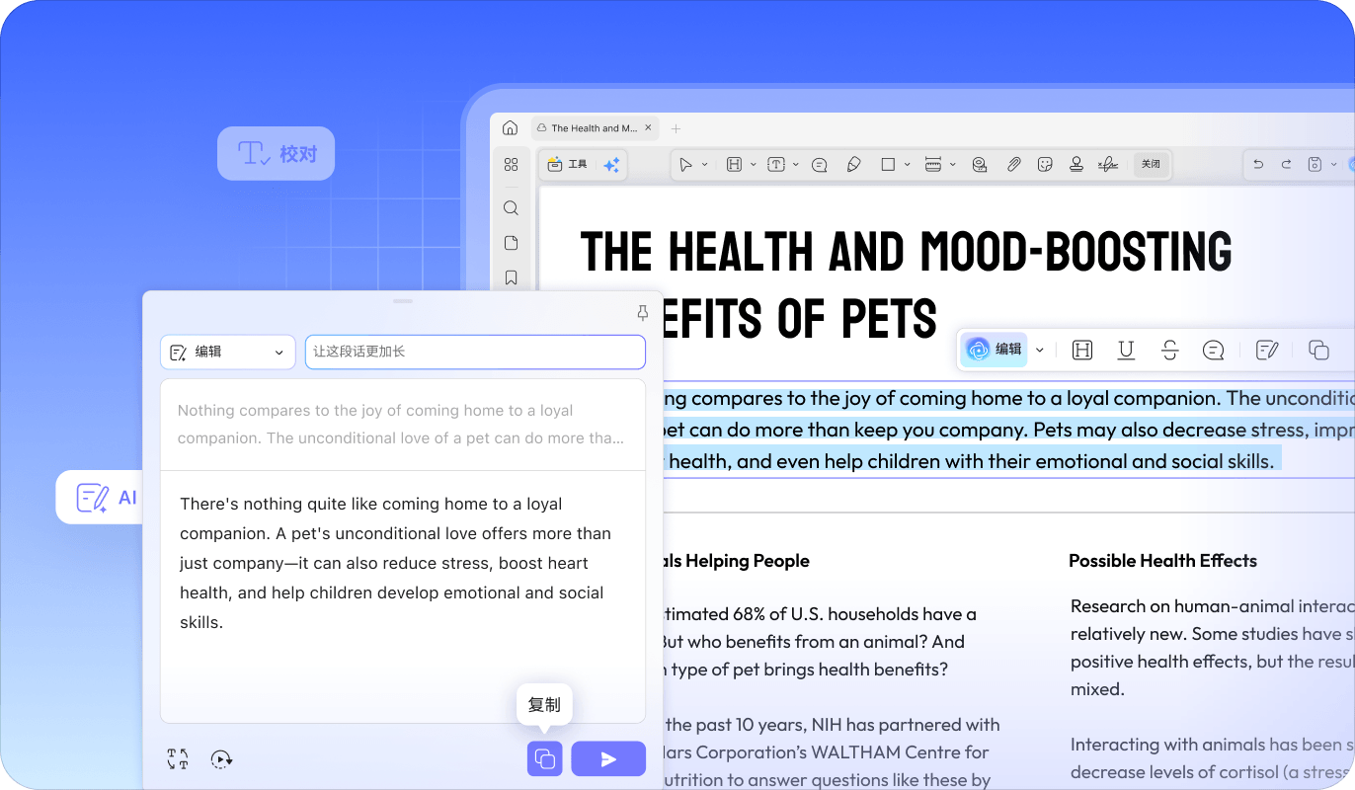Expand the 编辑 dropdown in floating toolbar
Screen dimensions: 1355x790
click(1039, 350)
